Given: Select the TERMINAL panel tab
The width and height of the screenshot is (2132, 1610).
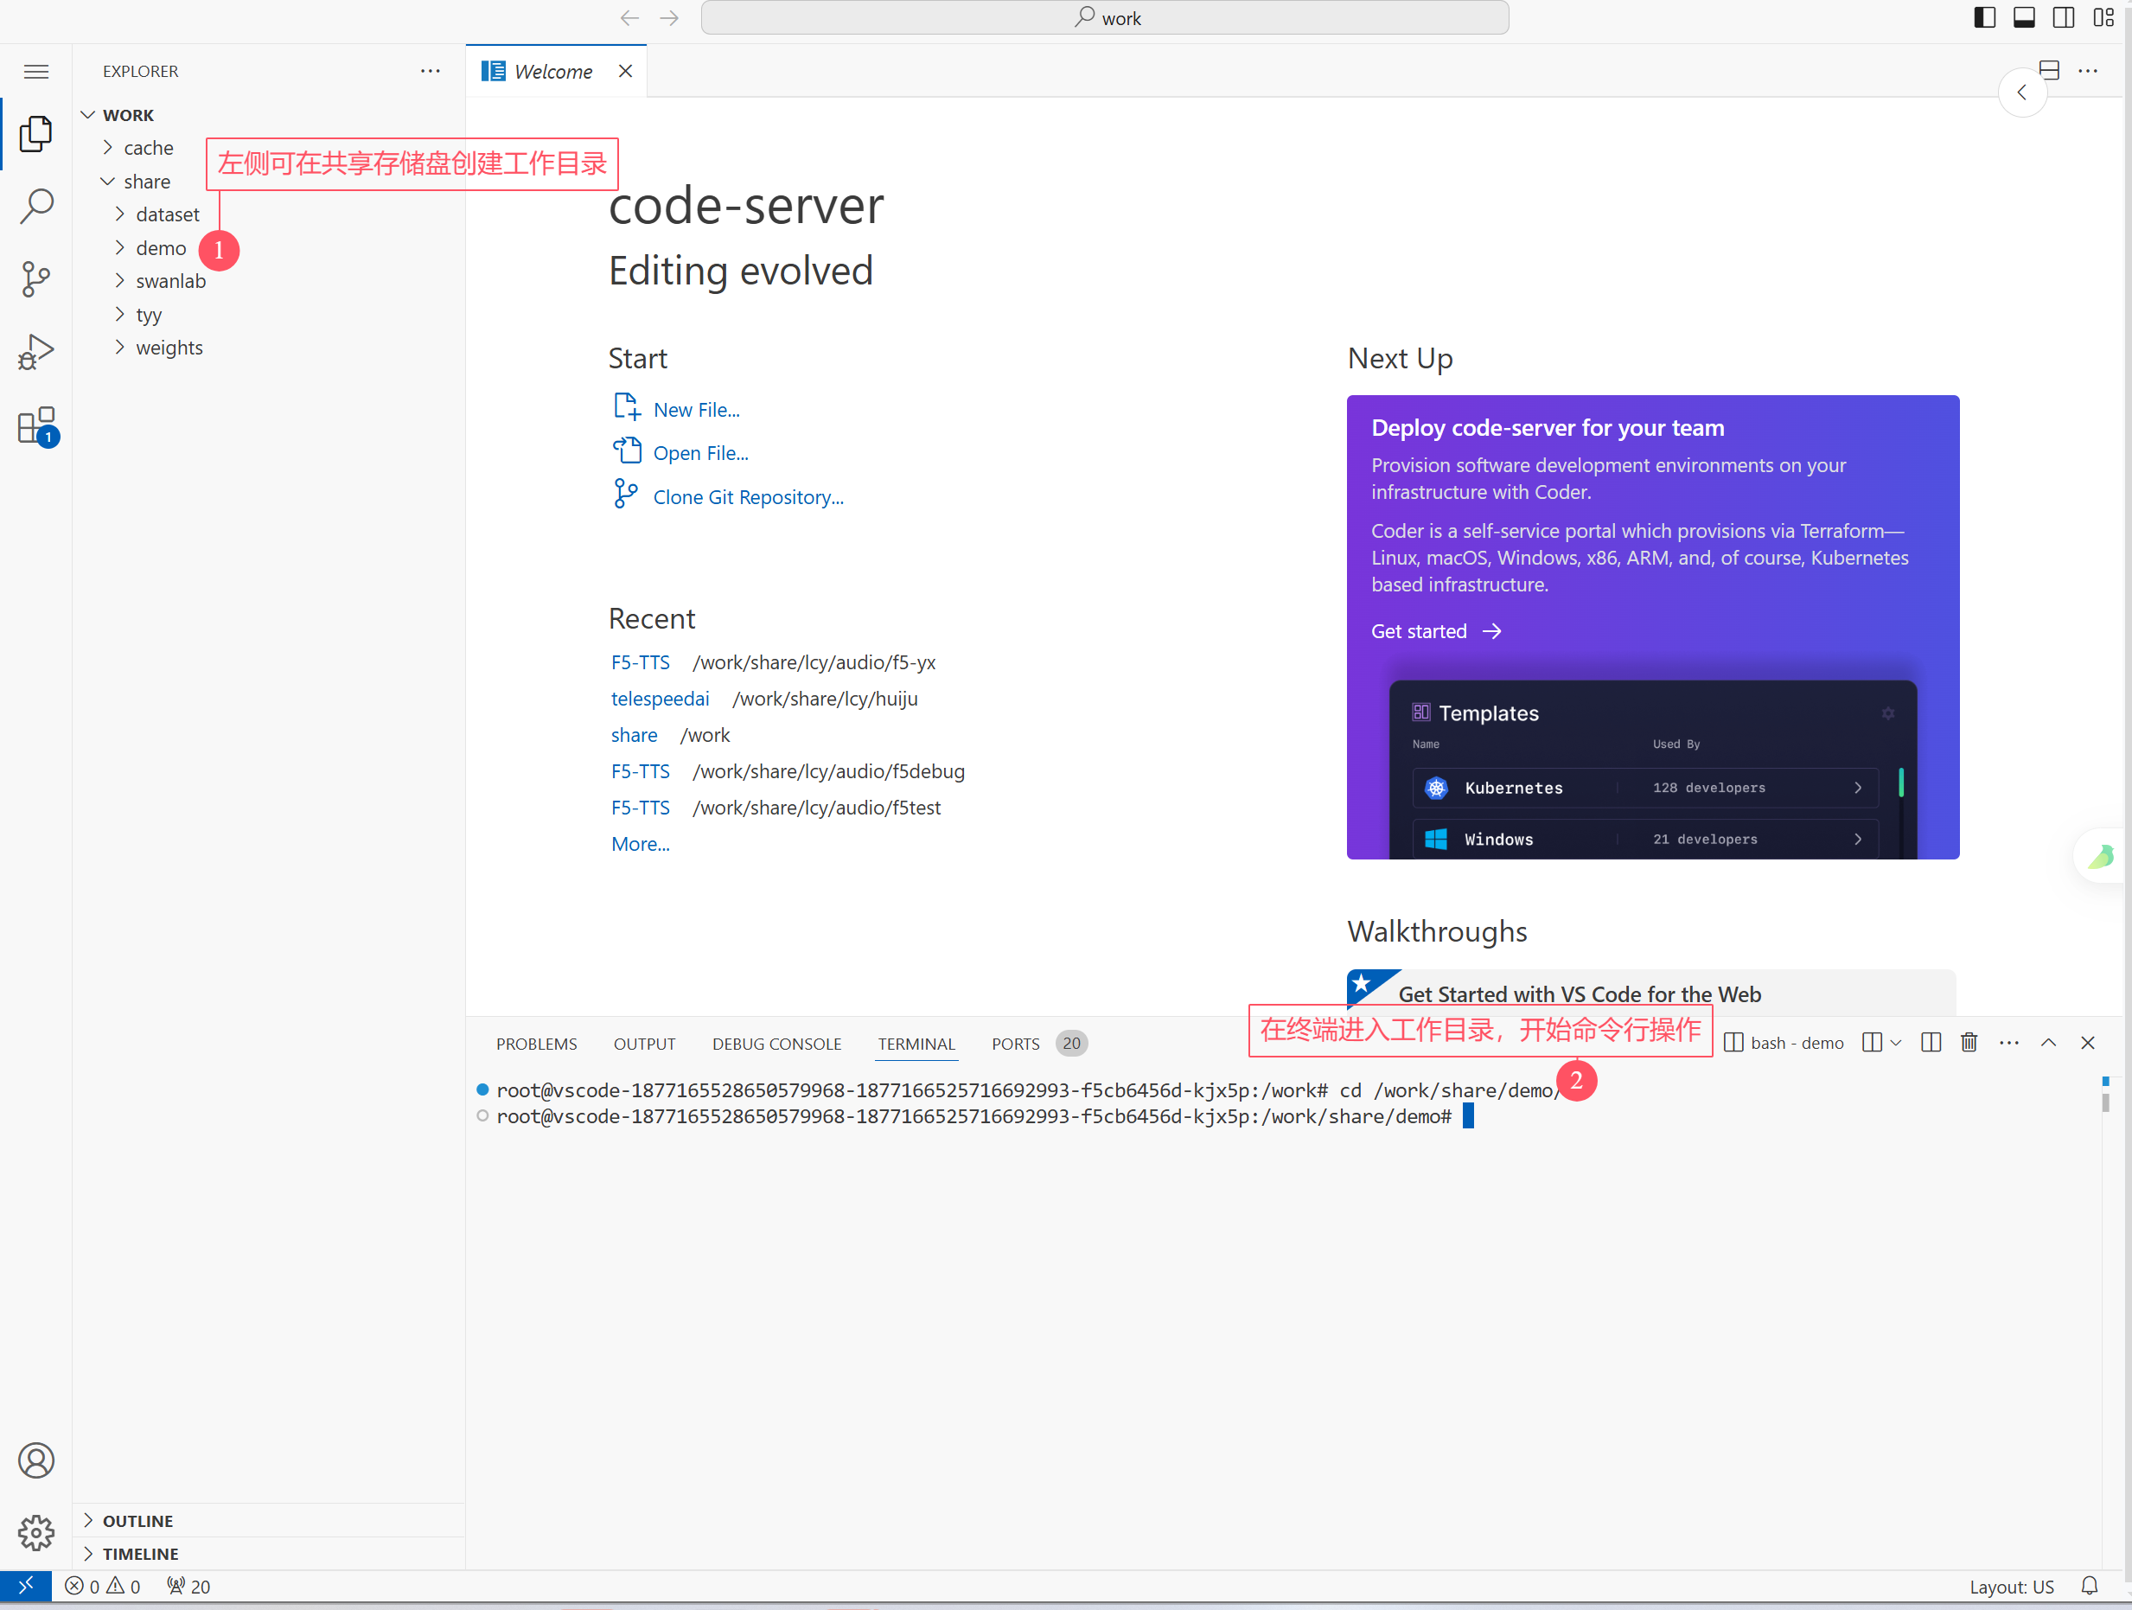Looking at the screenshot, I should pos(916,1043).
